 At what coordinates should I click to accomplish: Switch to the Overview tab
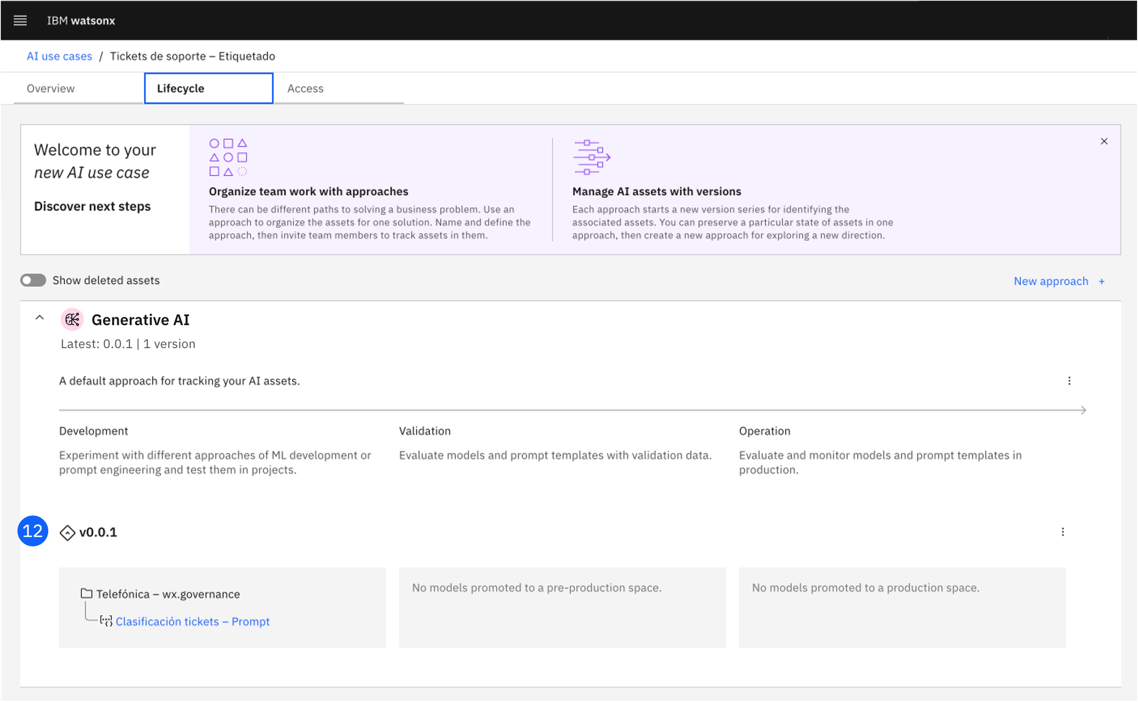51,88
